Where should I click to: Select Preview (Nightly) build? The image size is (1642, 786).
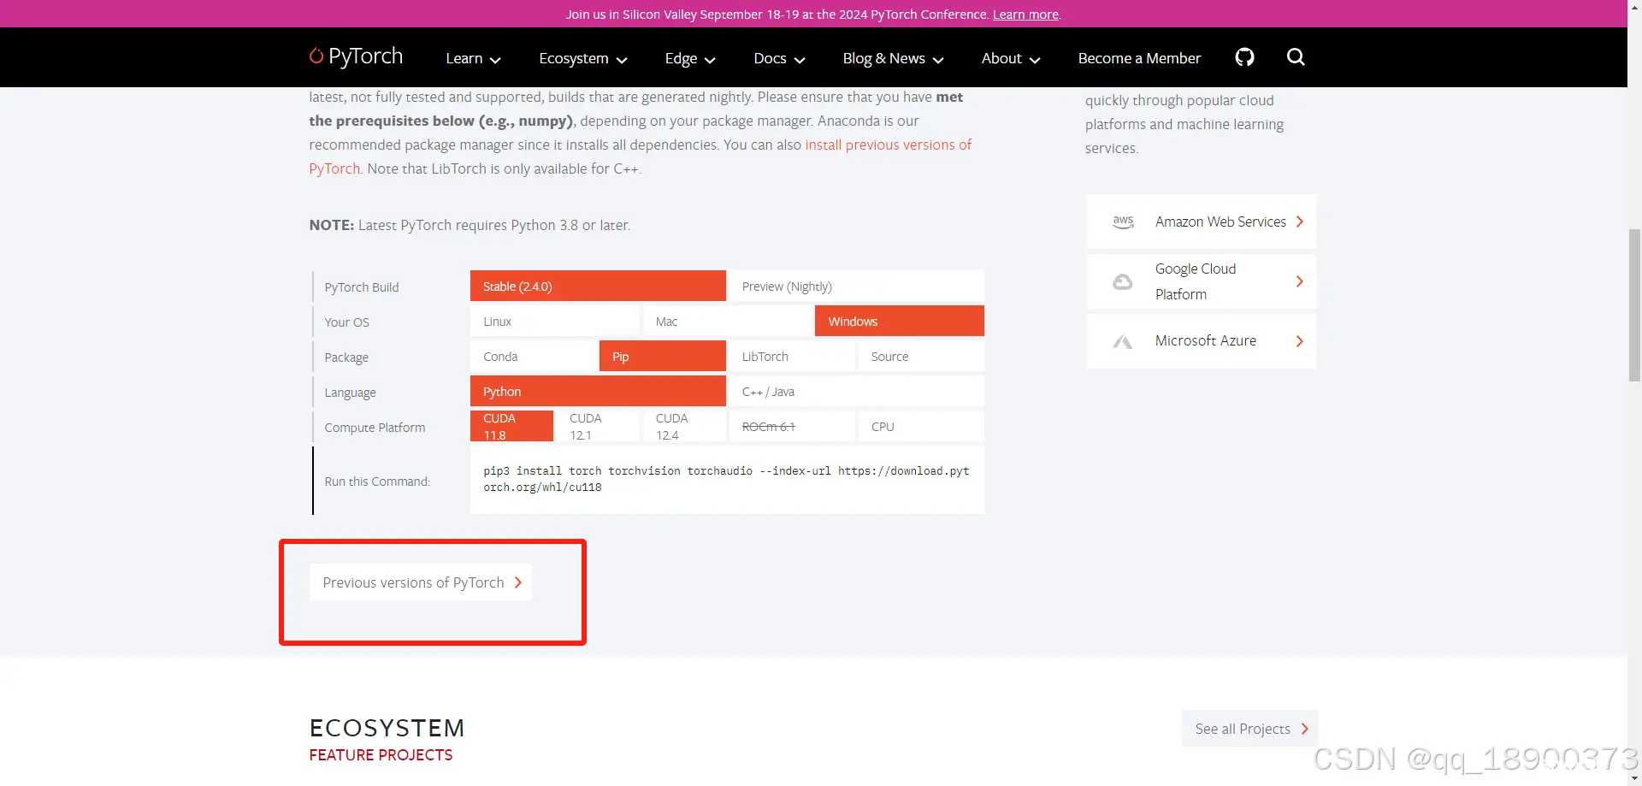856,287
